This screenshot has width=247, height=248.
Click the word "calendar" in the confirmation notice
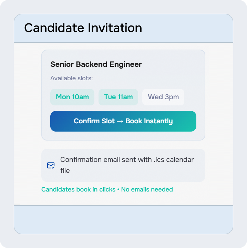tap(180, 160)
